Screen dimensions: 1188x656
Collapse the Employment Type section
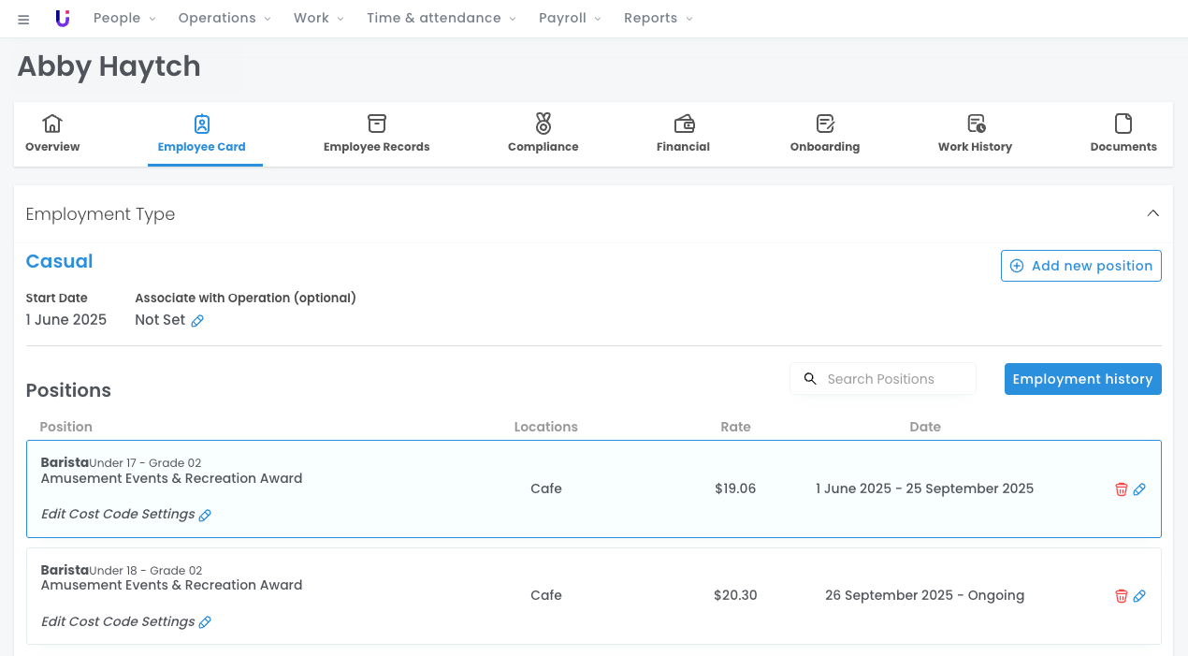click(1152, 213)
